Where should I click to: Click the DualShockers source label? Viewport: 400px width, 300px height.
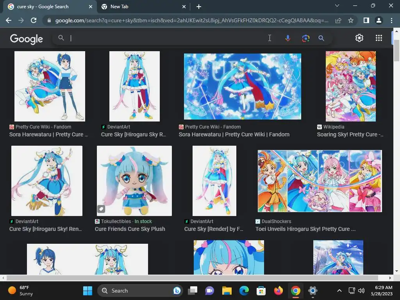(276, 221)
